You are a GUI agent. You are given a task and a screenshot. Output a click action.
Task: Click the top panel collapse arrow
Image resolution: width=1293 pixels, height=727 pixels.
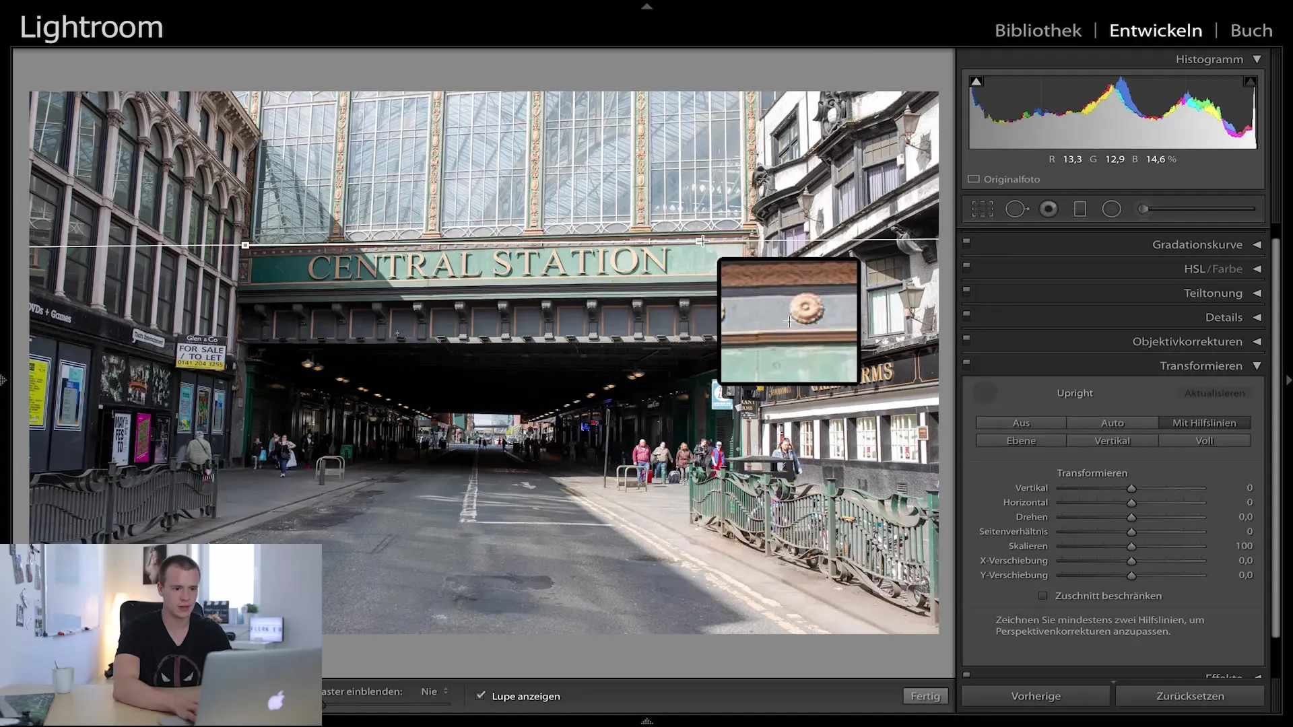point(646,6)
